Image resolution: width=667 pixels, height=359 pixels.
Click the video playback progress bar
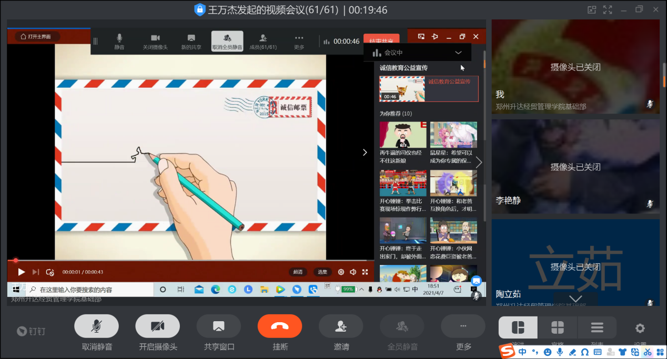[x=189, y=260]
